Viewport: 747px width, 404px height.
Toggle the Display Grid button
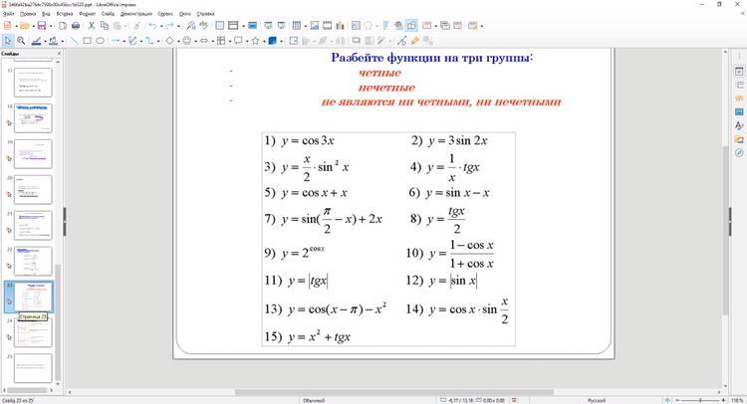(x=217, y=25)
